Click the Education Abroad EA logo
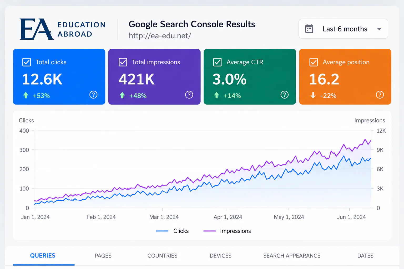This screenshot has height=269, width=404. [x=63, y=29]
